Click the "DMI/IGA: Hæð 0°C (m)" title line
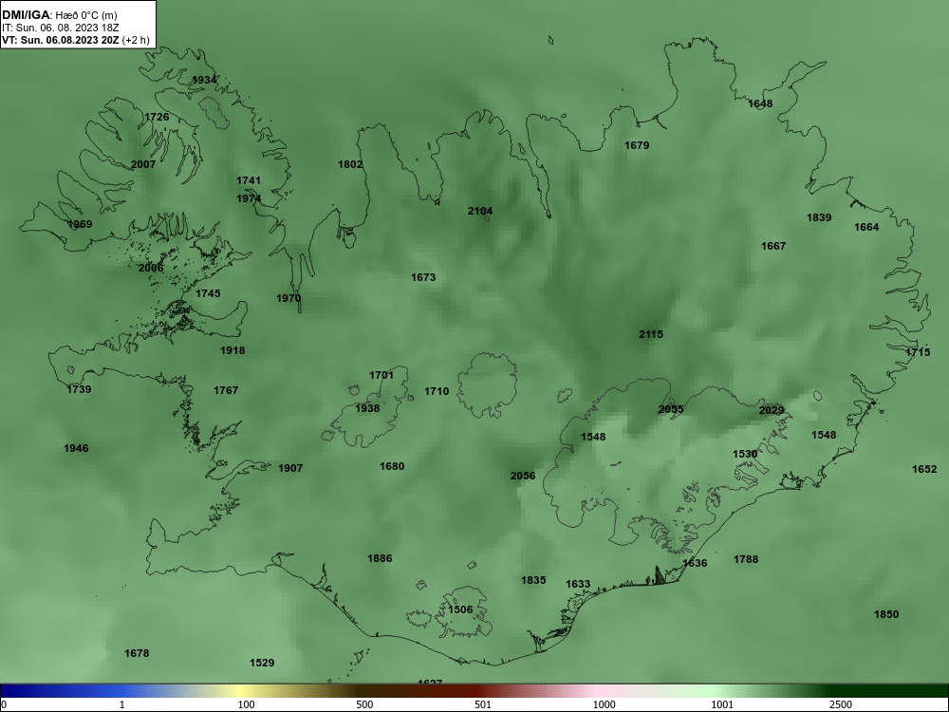The width and height of the screenshot is (949, 712). [x=59, y=15]
